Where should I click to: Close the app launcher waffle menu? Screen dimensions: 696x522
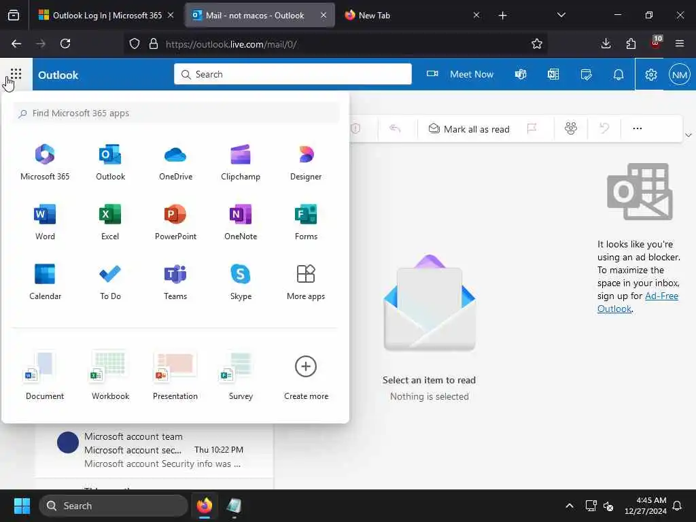tap(16, 73)
